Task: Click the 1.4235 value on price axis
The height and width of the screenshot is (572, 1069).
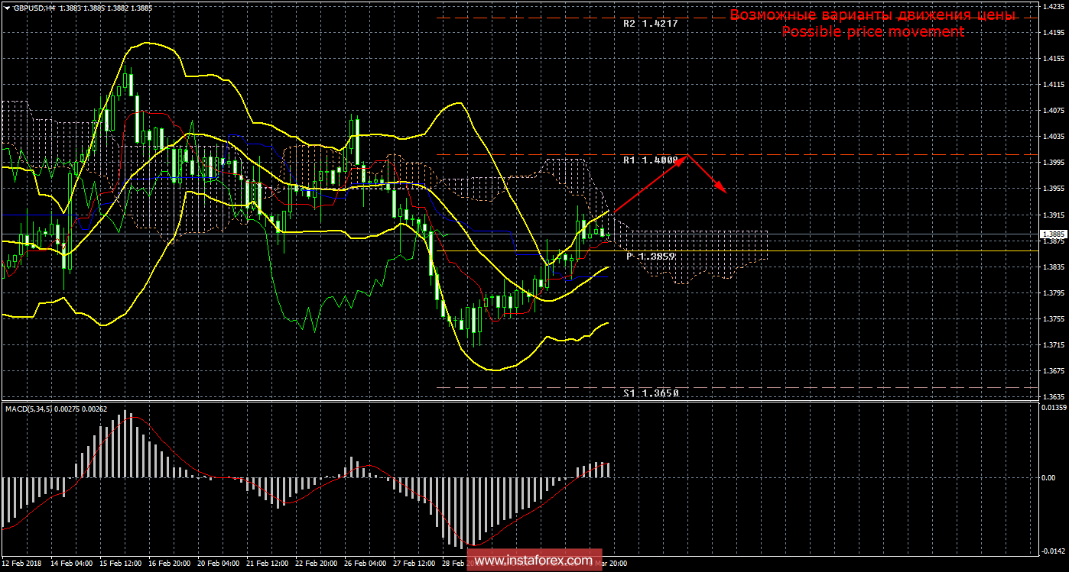Action: pos(1053,5)
